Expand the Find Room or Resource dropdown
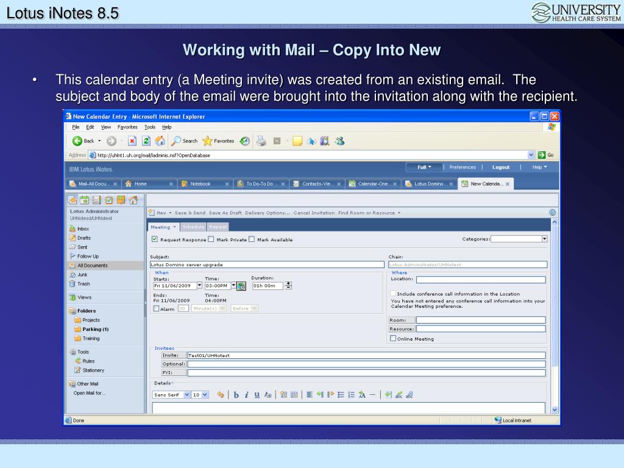 click(399, 213)
